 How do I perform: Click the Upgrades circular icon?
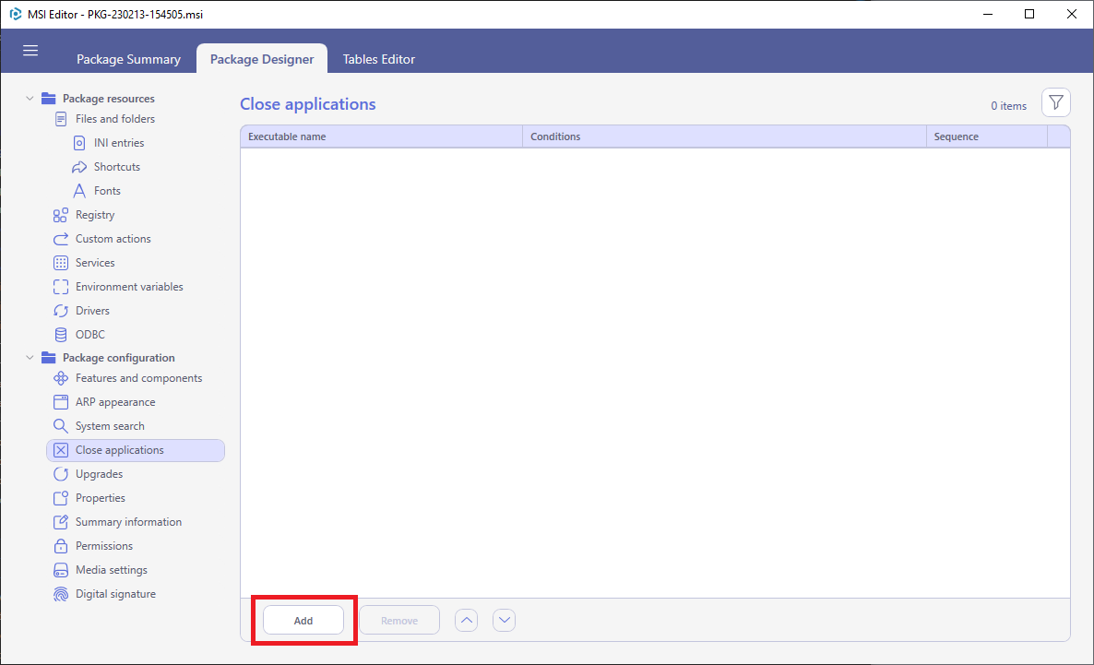[61, 474]
